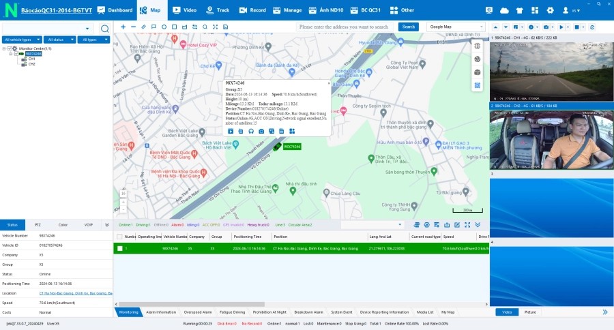This screenshot has height=330, width=614.
Task: Toggle the Monitor Center checkbox in the tree
Action: [x=10, y=48]
